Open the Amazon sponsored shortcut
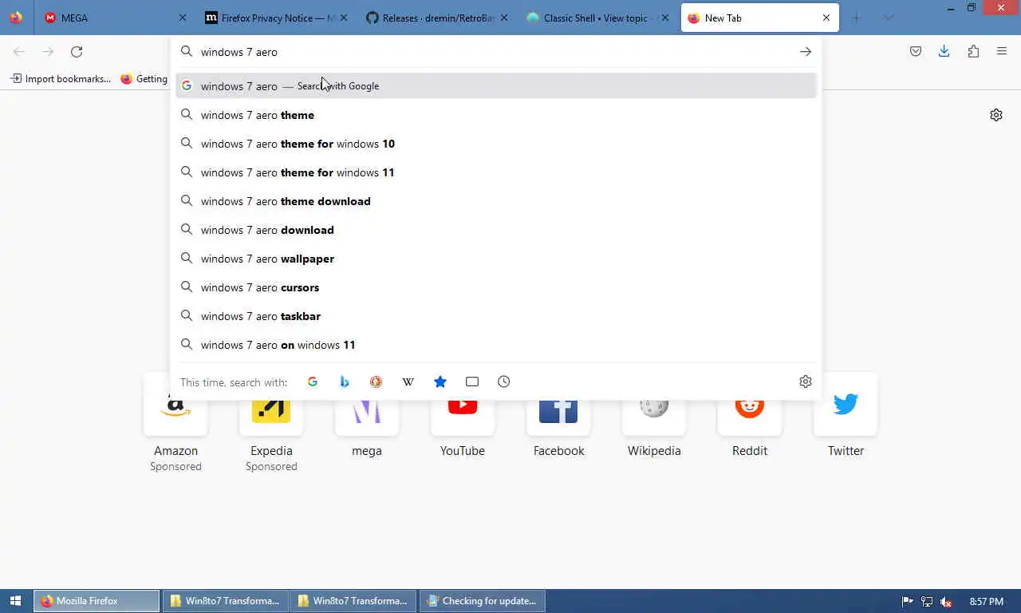Image resolution: width=1021 pixels, height=613 pixels. pyautogui.click(x=175, y=423)
